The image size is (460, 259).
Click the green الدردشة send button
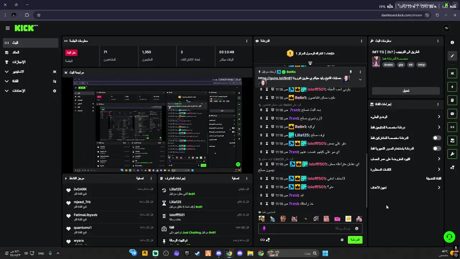[355, 240]
